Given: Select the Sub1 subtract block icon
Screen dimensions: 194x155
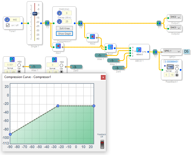Looking at the screenshot, I should click(110, 47).
